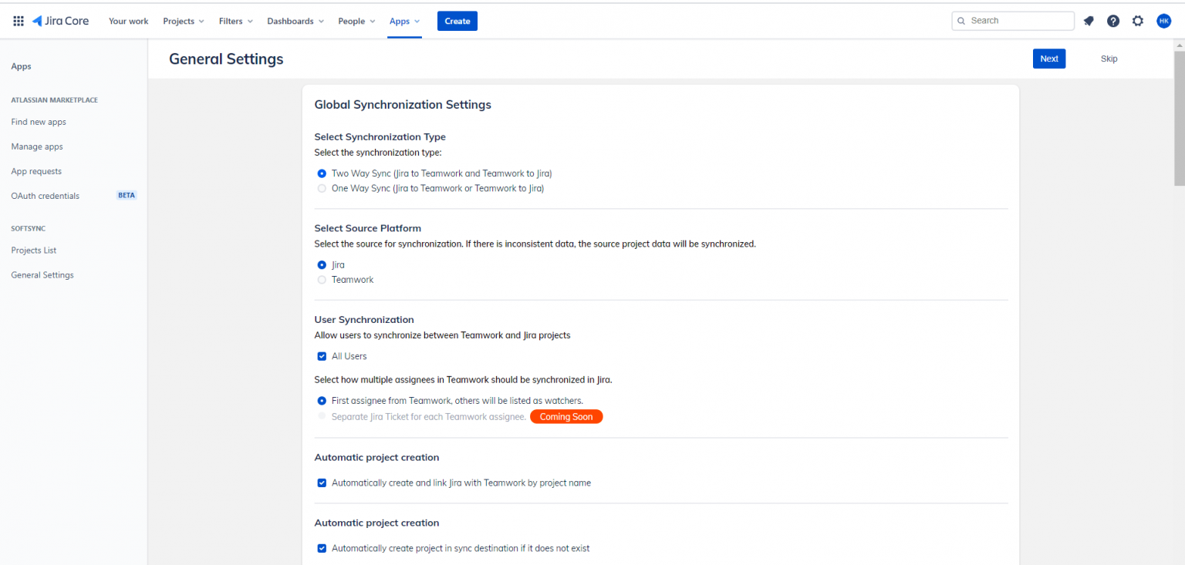The height and width of the screenshot is (565, 1185).
Task: Open the HK user avatar menu
Action: 1163,21
